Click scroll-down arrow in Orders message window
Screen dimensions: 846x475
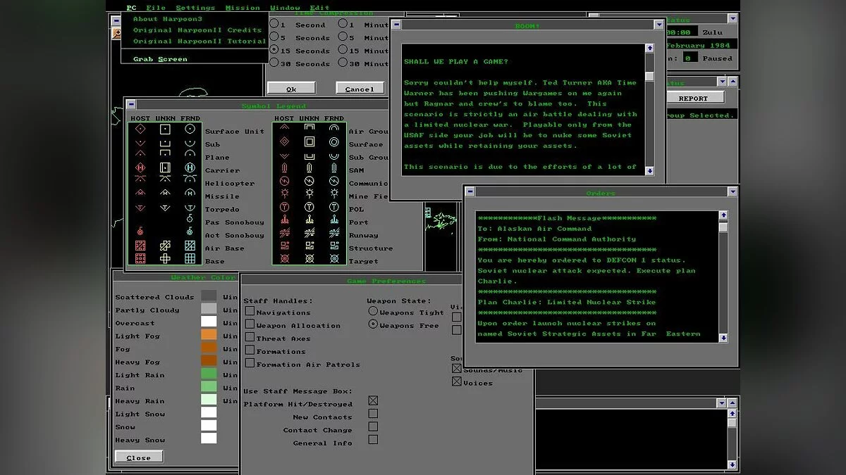point(723,338)
